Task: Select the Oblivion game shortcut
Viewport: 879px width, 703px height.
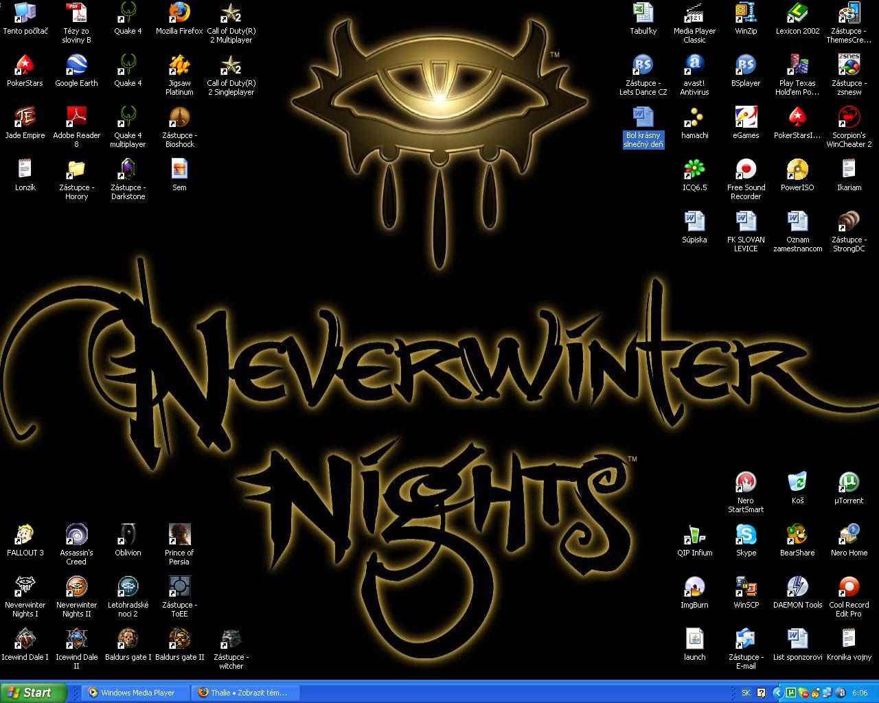Action: [128, 535]
